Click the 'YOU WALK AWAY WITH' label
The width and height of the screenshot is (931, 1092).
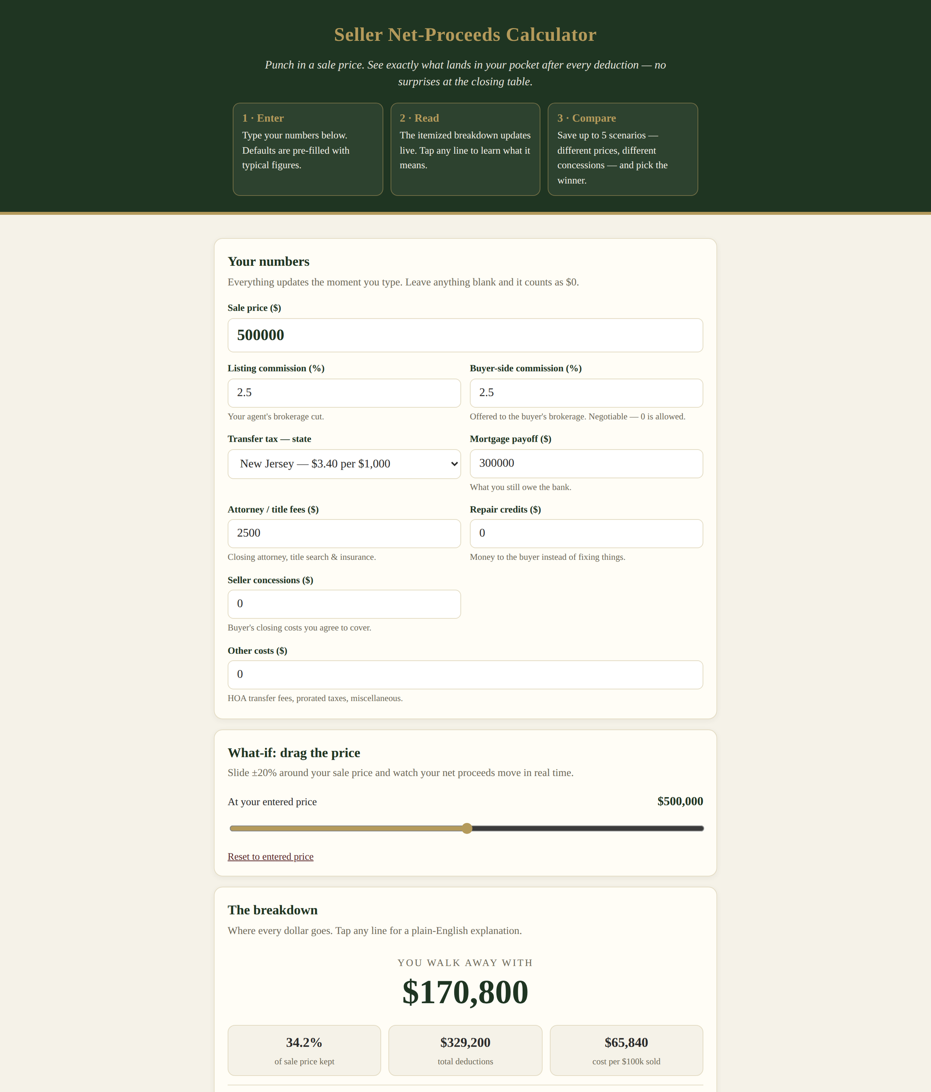(465, 962)
